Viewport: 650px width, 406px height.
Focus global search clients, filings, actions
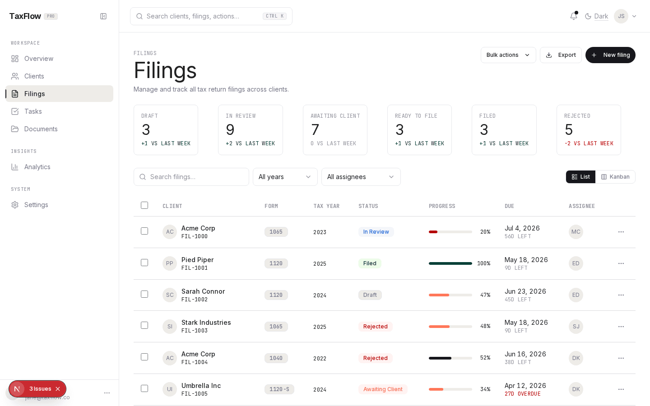pos(211,16)
